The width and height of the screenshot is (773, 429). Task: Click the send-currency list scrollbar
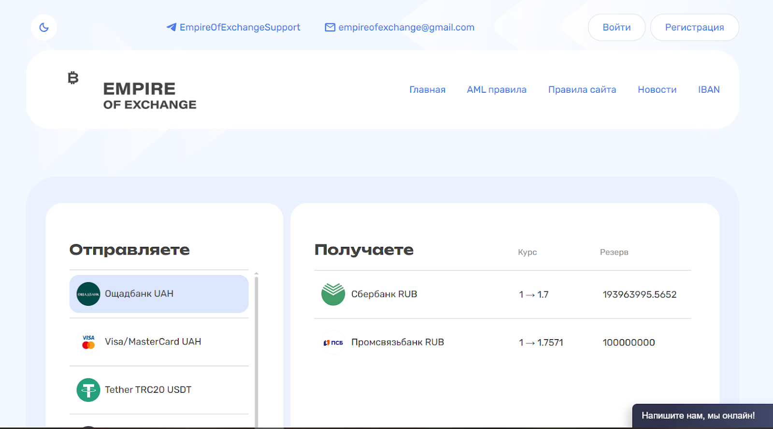coord(257,348)
